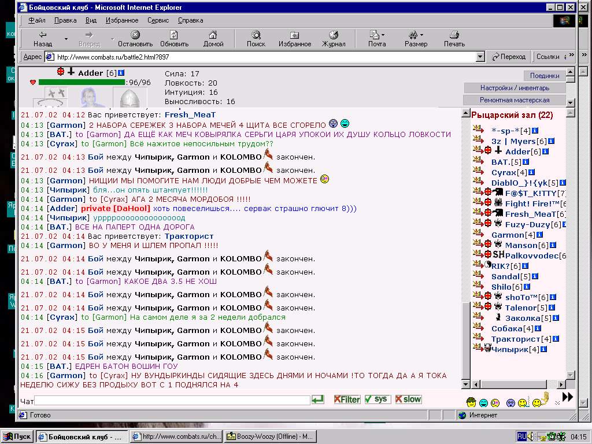Switch to www.combats.ru/ch... taskbar window

tap(176, 436)
